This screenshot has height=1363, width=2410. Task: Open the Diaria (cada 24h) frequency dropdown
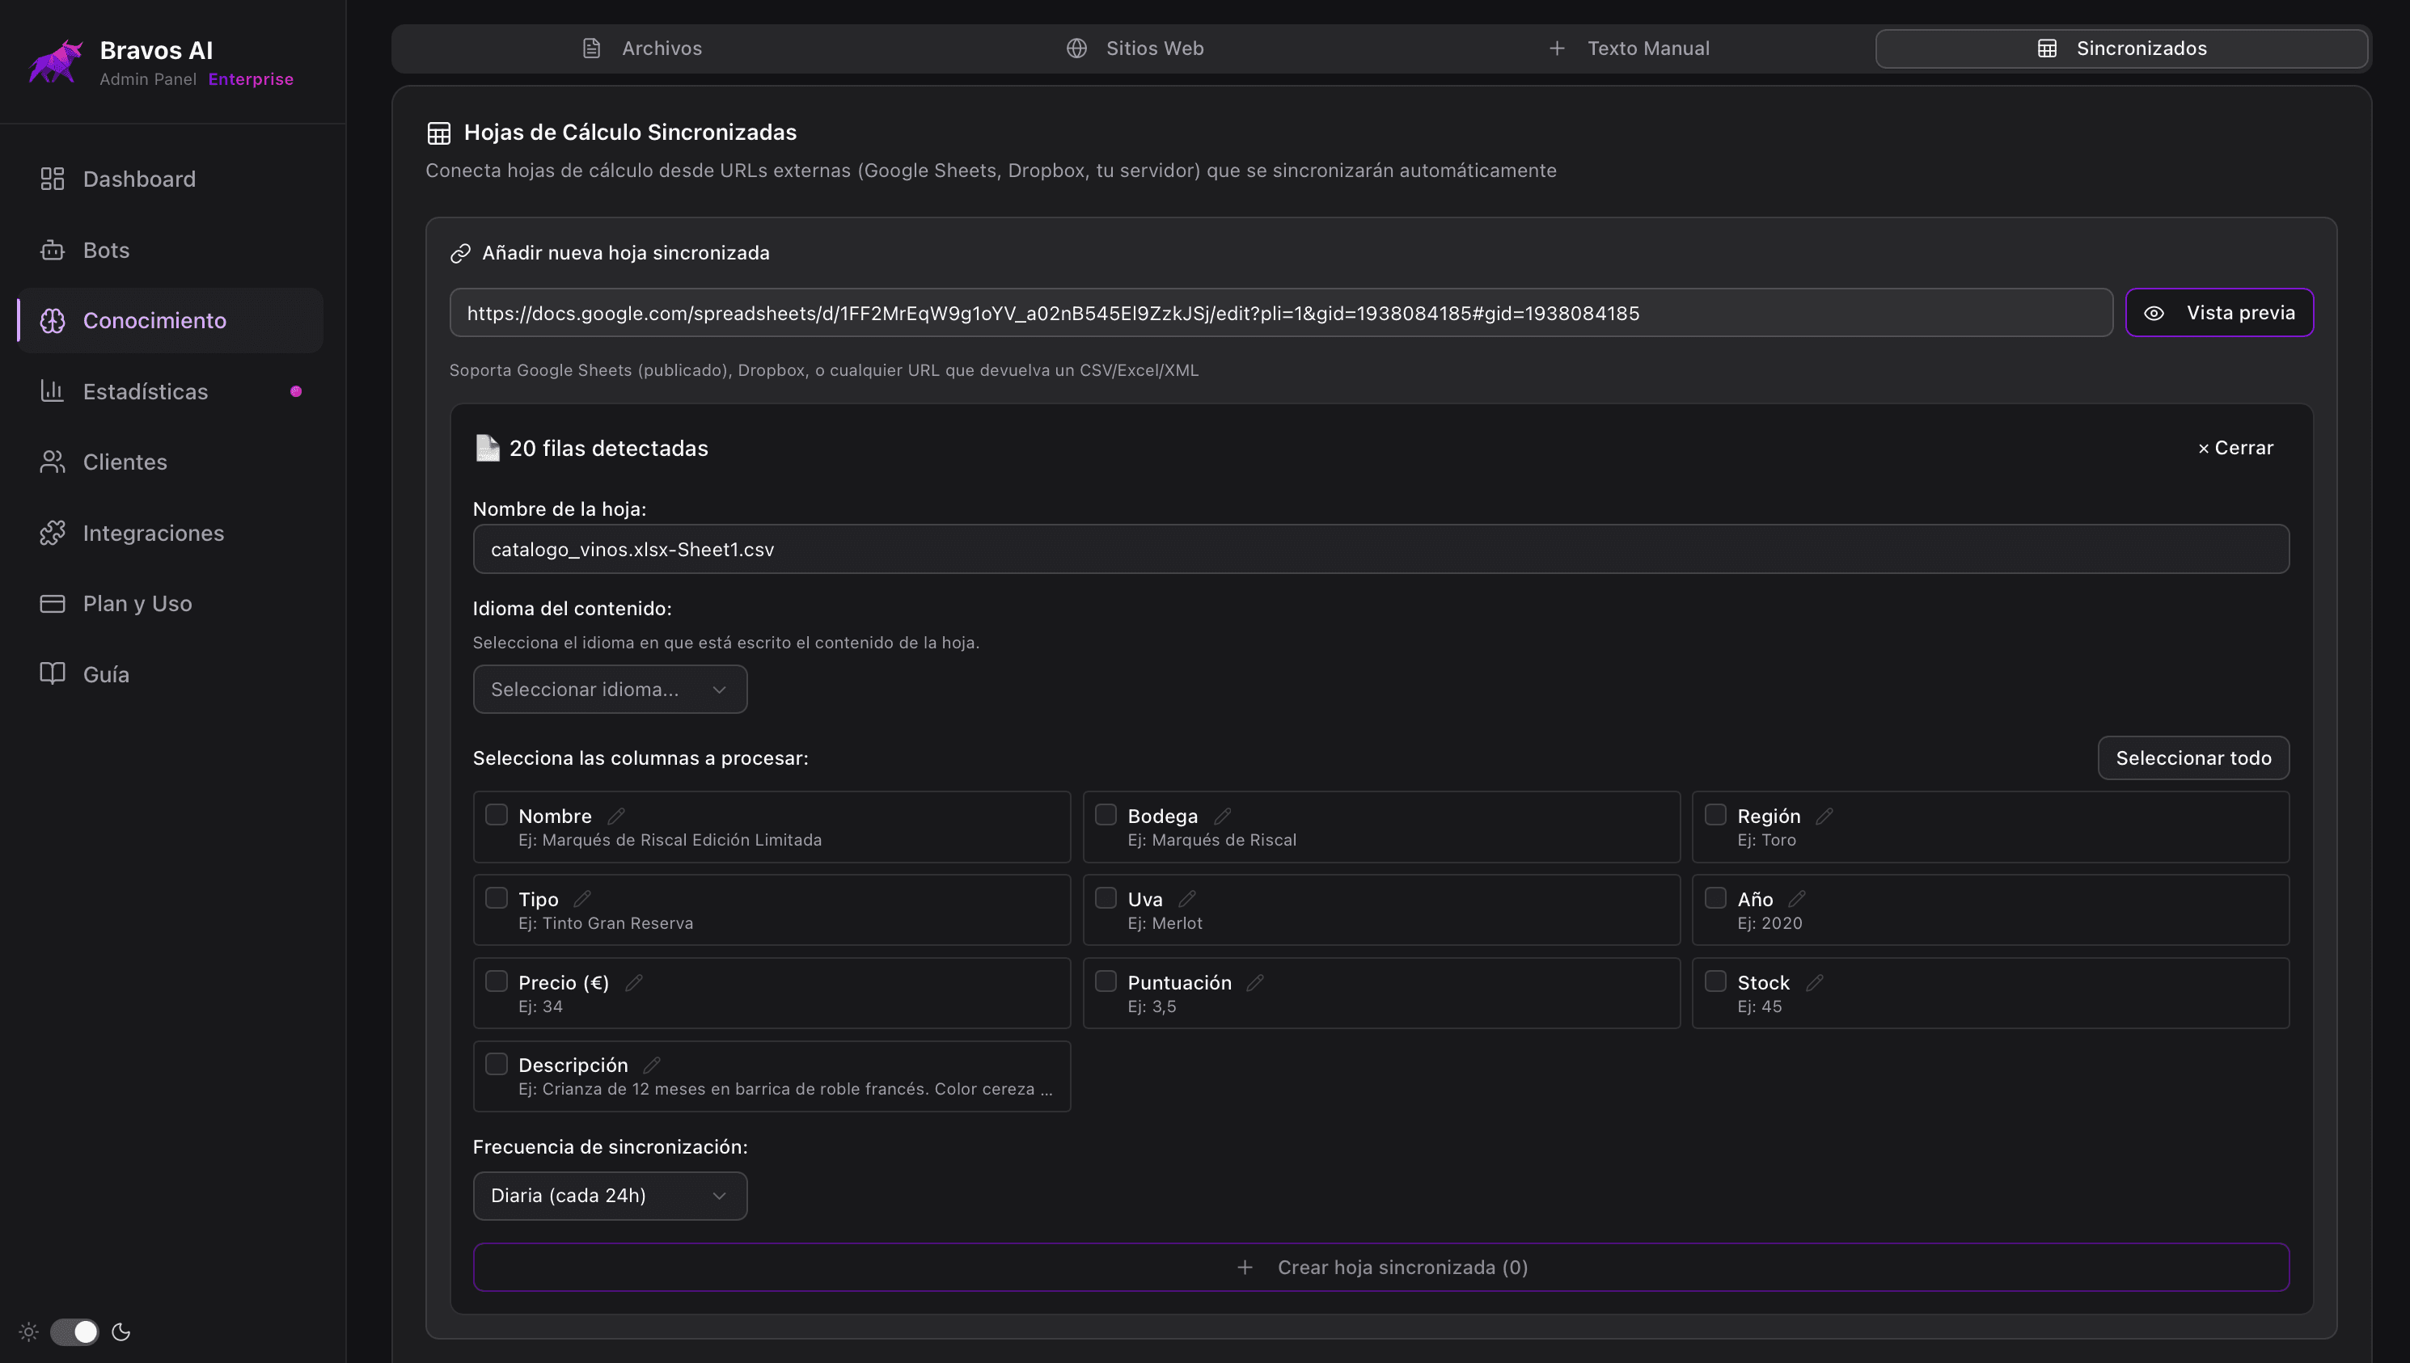point(610,1196)
